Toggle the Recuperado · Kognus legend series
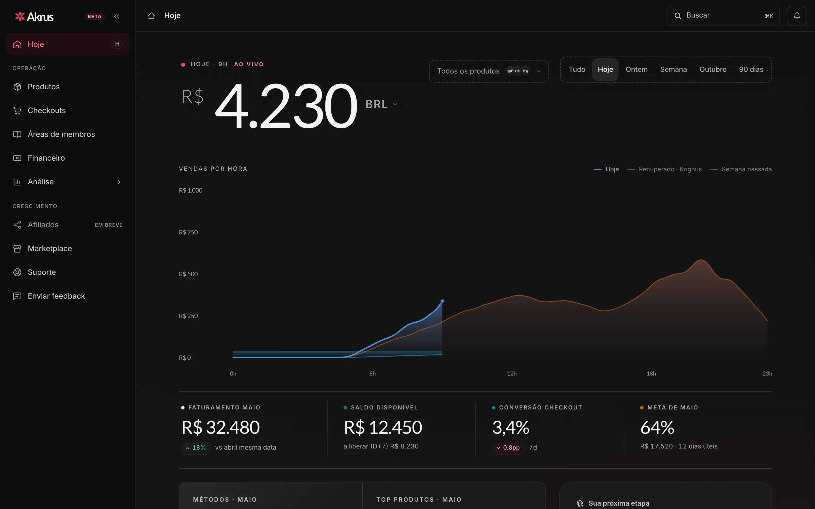 click(x=664, y=169)
